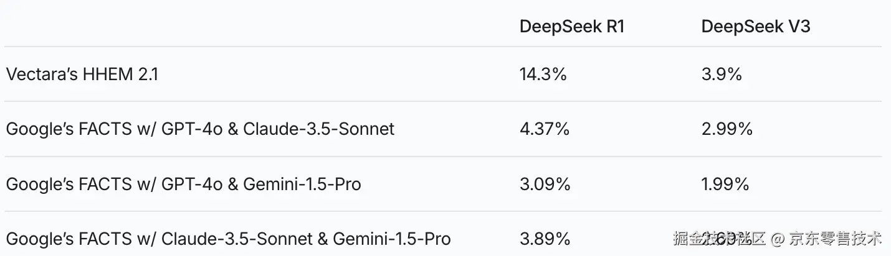Select row label ending with GPT-4o & Gemini-1.5-Pro
This screenshot has width=891, height=256.
point(183,184)
